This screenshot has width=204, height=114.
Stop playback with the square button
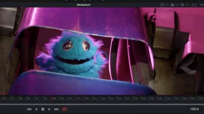coord(43,109)
